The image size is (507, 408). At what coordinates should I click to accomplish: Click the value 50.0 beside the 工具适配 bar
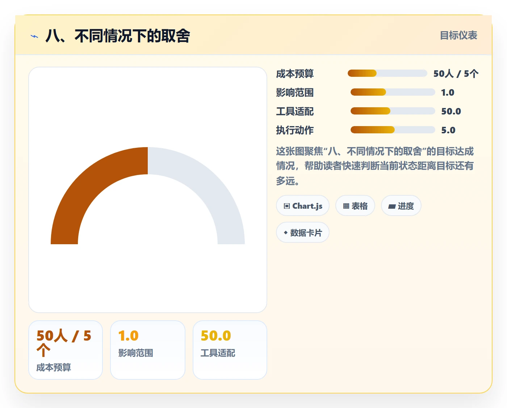click(451, 112)
